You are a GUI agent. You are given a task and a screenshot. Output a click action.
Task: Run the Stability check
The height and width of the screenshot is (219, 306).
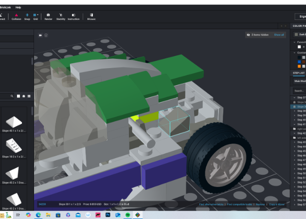tap(61, 17)
